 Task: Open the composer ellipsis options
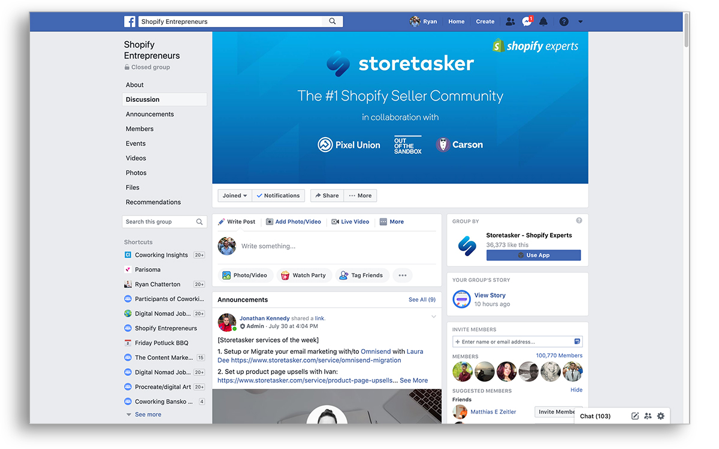click(x=403, y=275)
